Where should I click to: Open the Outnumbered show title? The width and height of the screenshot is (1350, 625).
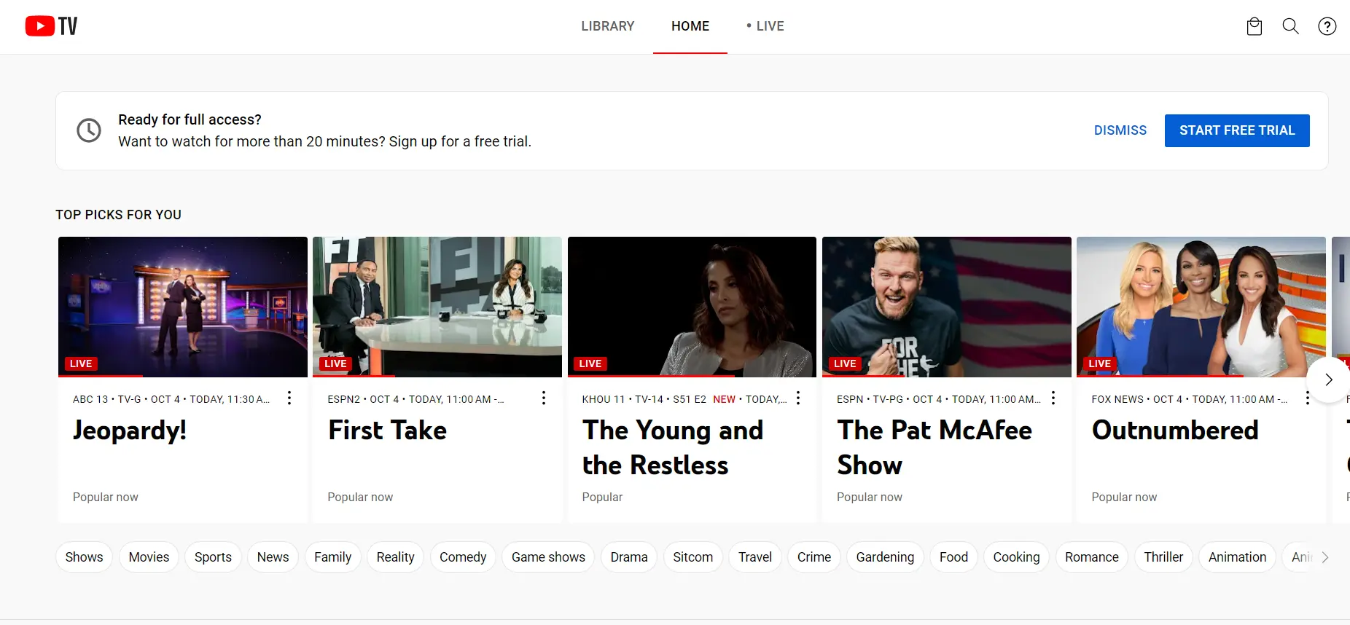[x=1175, y=431]
